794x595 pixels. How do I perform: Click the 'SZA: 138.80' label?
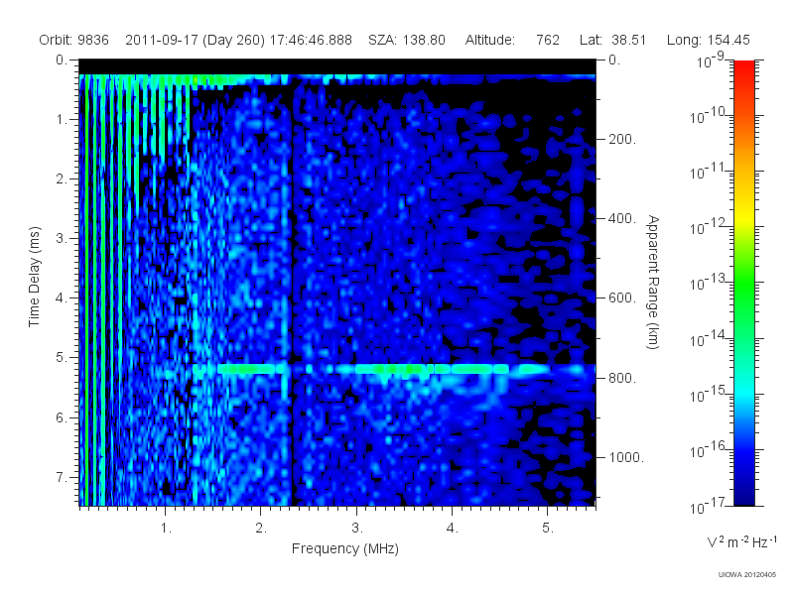407,40
